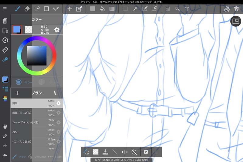The image size is (243, 162).
Task: Click the pen guide icon in sidebar
Action: coord(5,60)
